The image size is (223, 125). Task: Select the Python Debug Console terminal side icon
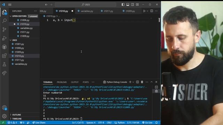[156, 91]
